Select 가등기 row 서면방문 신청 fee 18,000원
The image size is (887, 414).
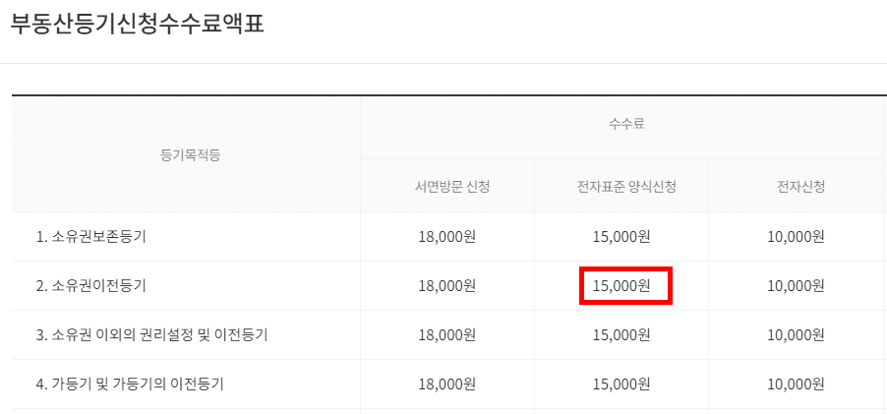pyautogui.click(x=446, y=384)
